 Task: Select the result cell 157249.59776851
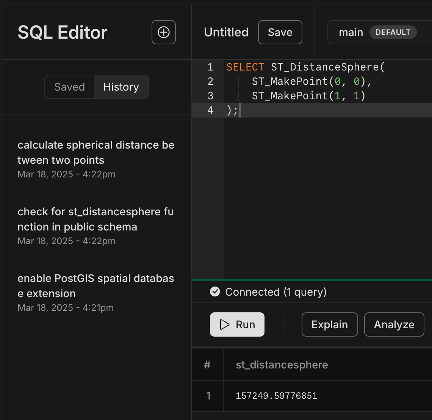point(276,396)
